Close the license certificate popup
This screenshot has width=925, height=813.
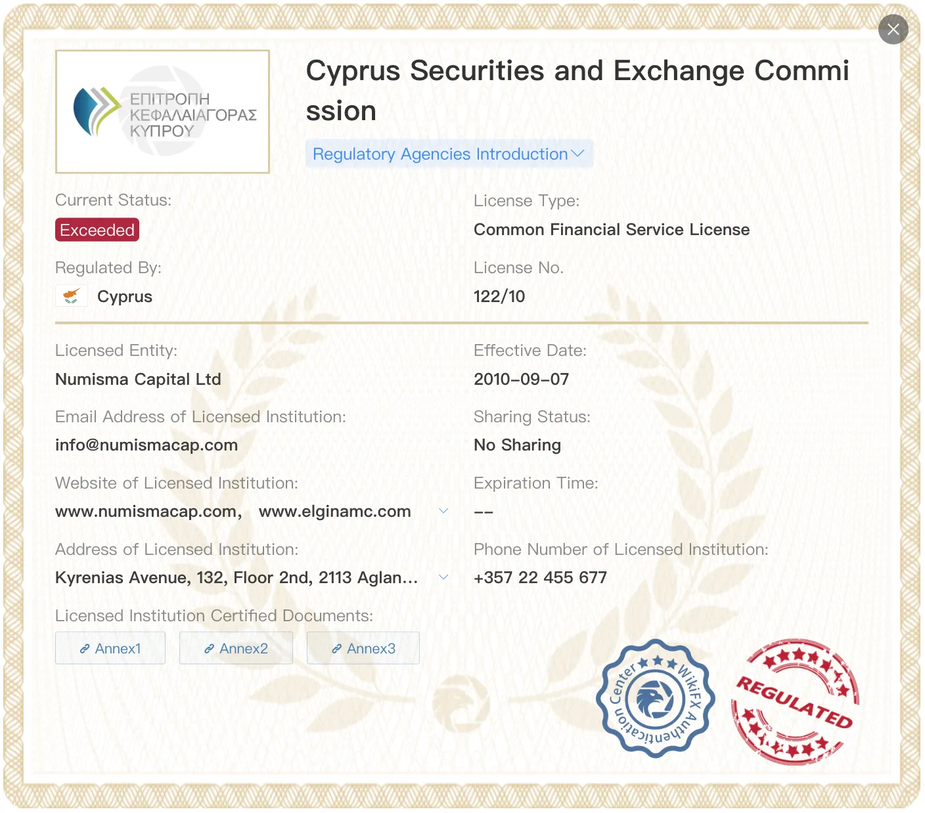tap(893, 29)
